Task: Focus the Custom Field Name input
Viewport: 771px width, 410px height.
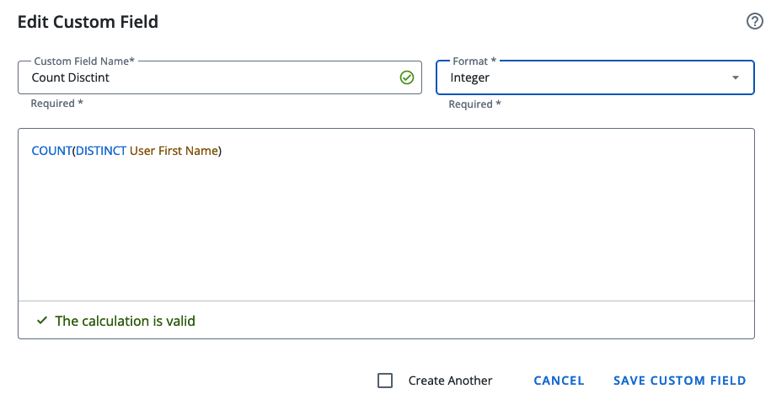Action: (211, 77)
